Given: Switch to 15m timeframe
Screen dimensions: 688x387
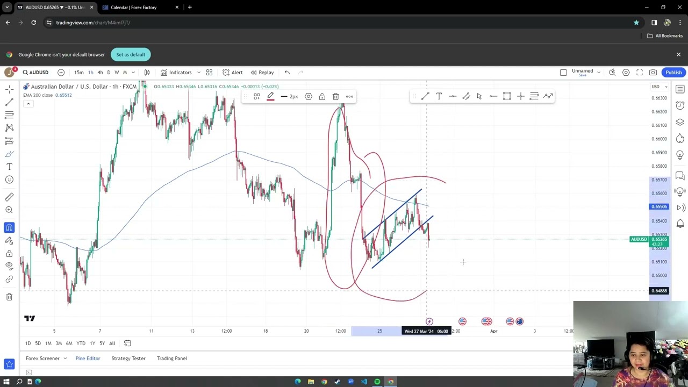Looking at the screenshot, I should 79,73.
